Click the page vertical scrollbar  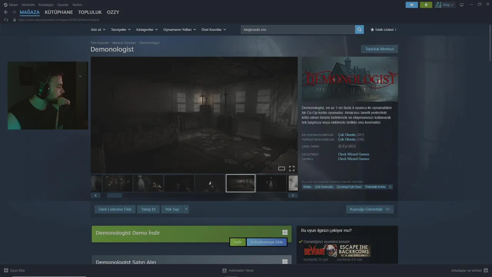coord(490,42)
